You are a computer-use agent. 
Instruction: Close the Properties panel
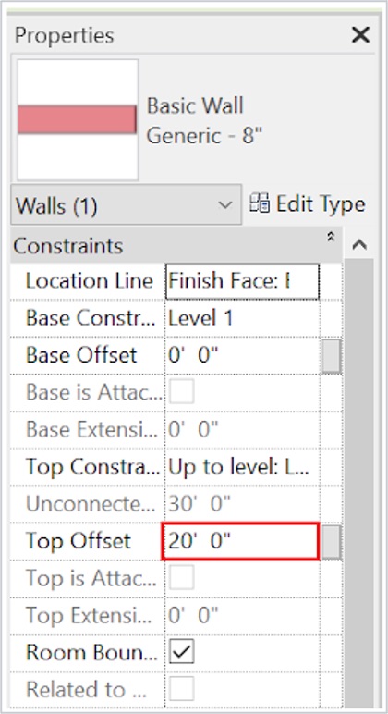(360, 35)
